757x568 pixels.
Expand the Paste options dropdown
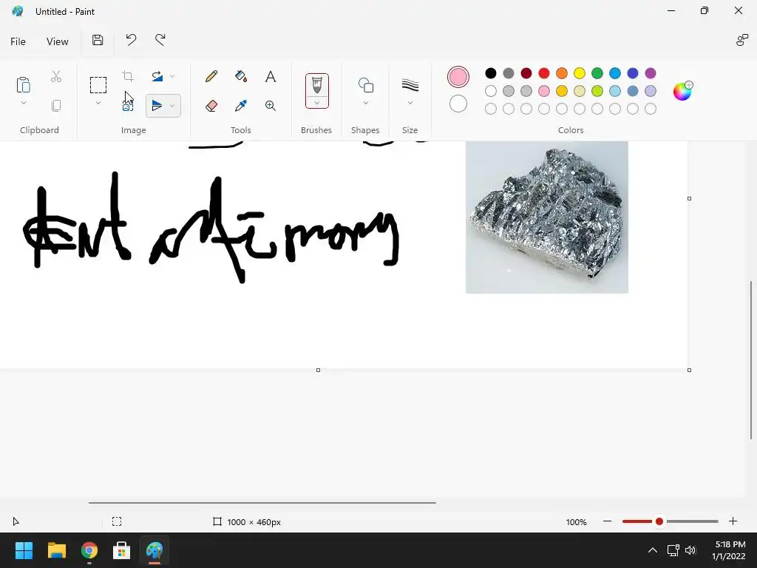point(23,103)
